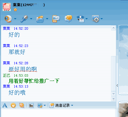Open the smiley emoticon picker
The image size is (128, 117).
click(x=13, y=105)
